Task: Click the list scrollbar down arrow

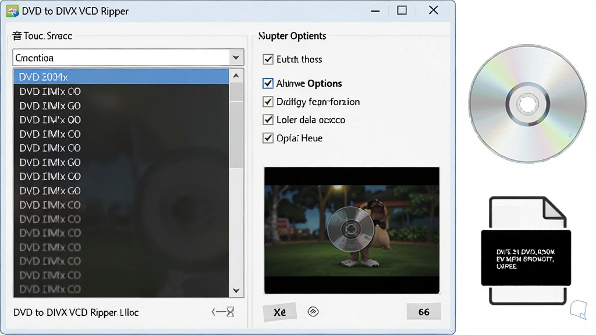Action: click(236, 291)
